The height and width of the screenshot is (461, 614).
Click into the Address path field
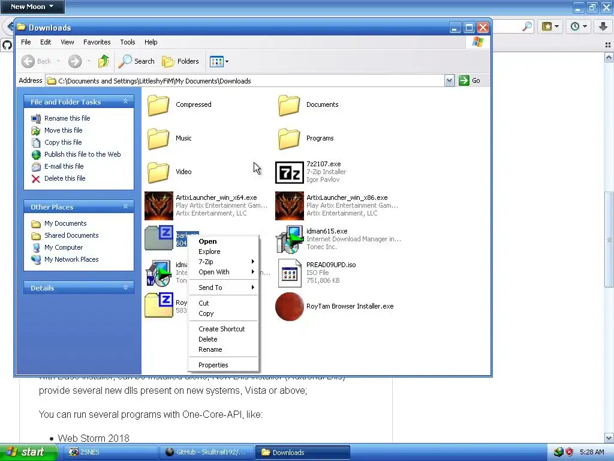[x=245, y=81]
